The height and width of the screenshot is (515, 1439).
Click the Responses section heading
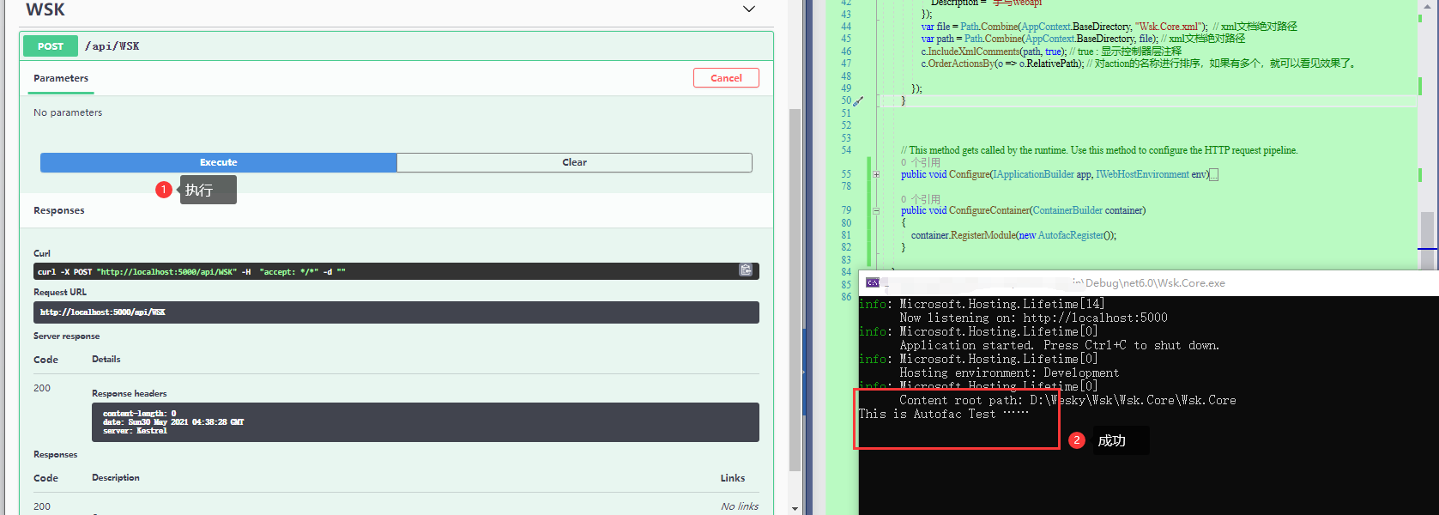[x=59, y=210]
